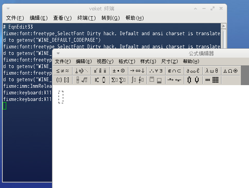The width and height of the screenshot is (249, 188).
Task: Expand formula editor window menu arrow
Action: [58, 53]
